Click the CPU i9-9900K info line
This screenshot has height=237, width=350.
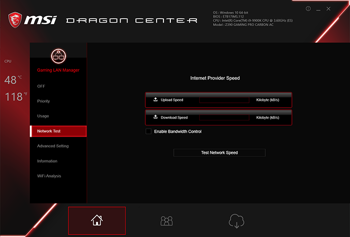[253, 21]
